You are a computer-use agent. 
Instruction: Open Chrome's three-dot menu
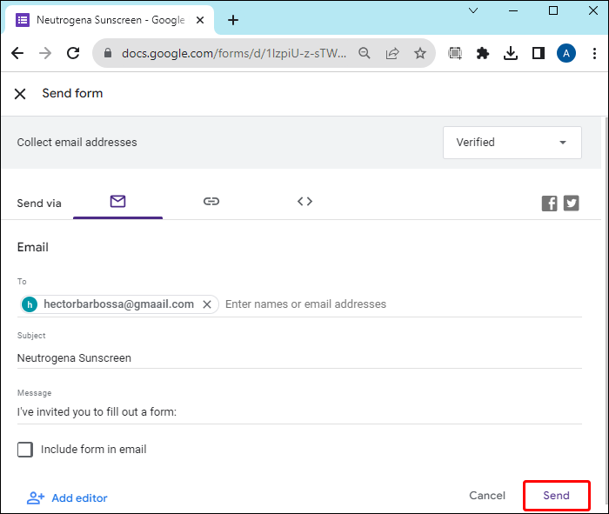(594, 53)
